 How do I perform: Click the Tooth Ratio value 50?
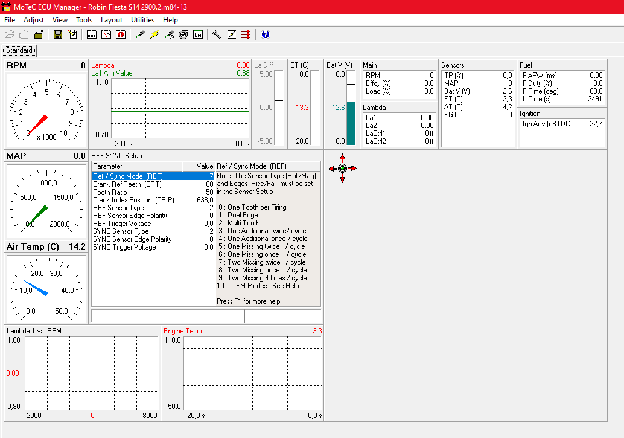click(209, 192)
